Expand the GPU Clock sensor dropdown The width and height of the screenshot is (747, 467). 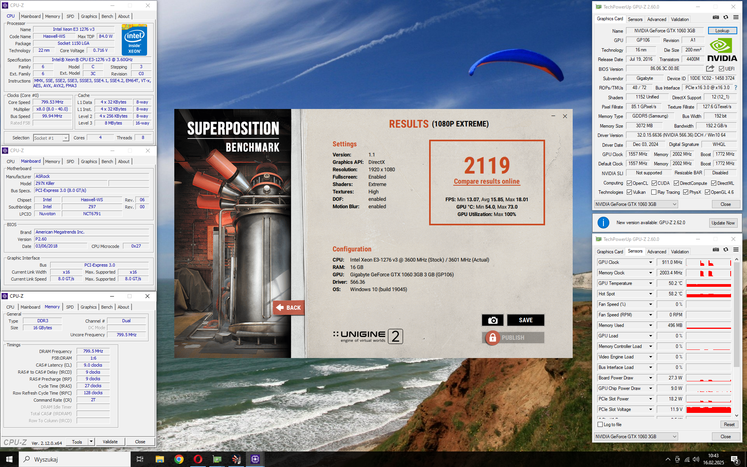pyautogui.click(x=651, y=262)
